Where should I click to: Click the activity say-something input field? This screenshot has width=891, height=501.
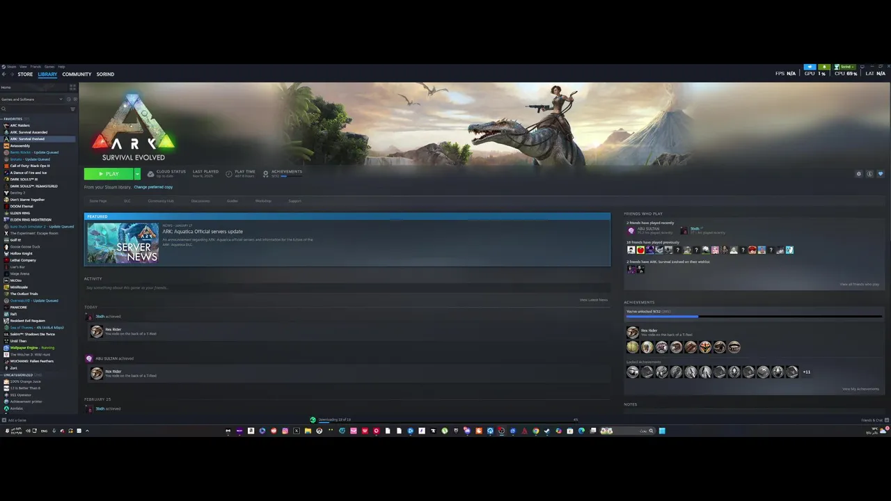tap(346, 287)
